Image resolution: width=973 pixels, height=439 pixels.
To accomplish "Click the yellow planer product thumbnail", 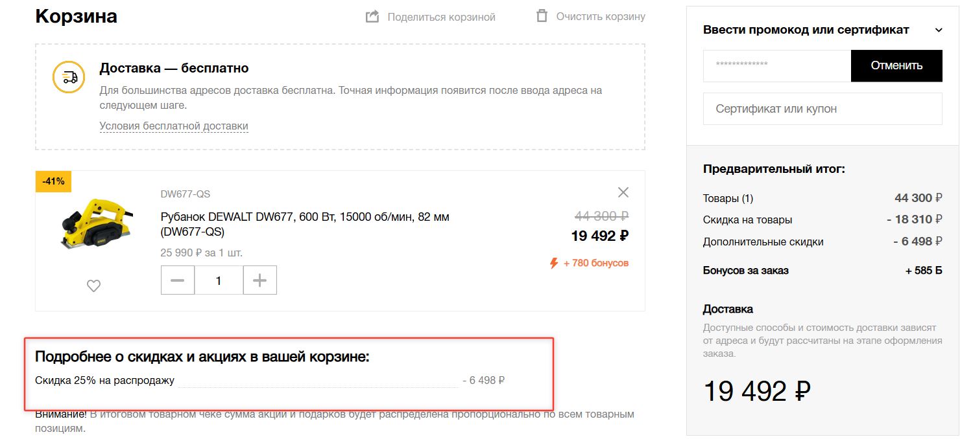I will (x=94, y=223).
